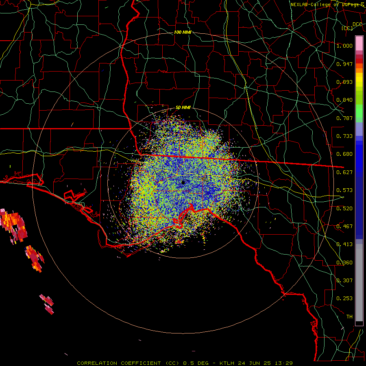
Task: Select the 0.413 legend value
Action: point(344,244)
